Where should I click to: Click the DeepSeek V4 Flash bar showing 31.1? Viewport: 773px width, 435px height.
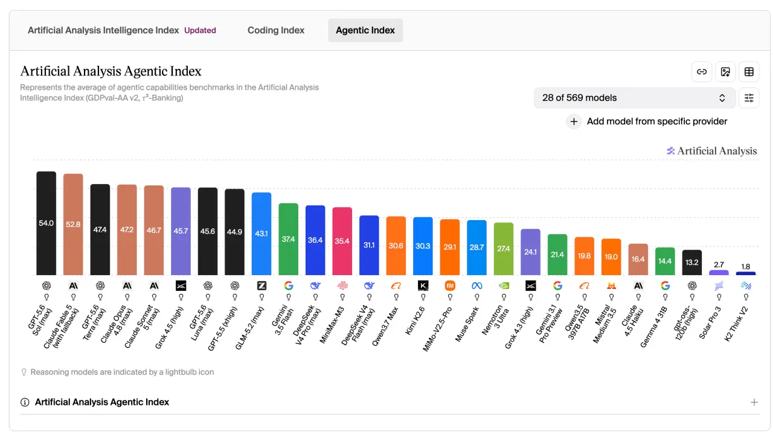click(x=369, y=246)
